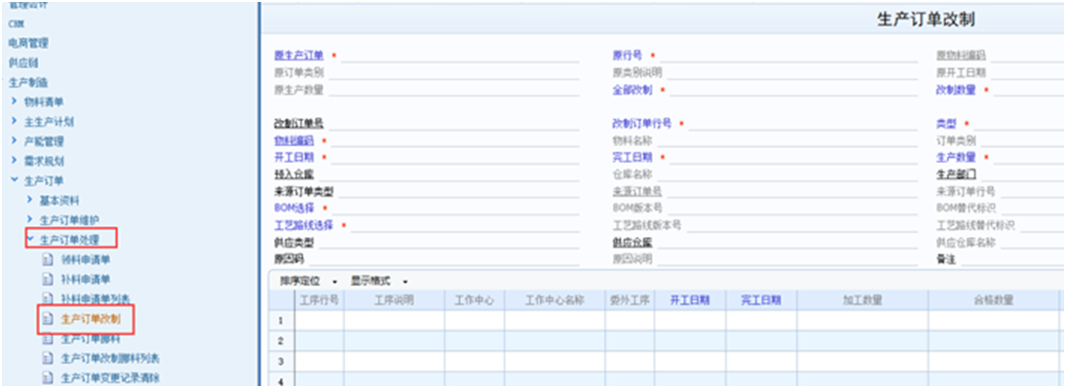The height and width of the screenshot is (388, 1066).
Task: Select grid row 1 header
Action: (x=281, y=320)
